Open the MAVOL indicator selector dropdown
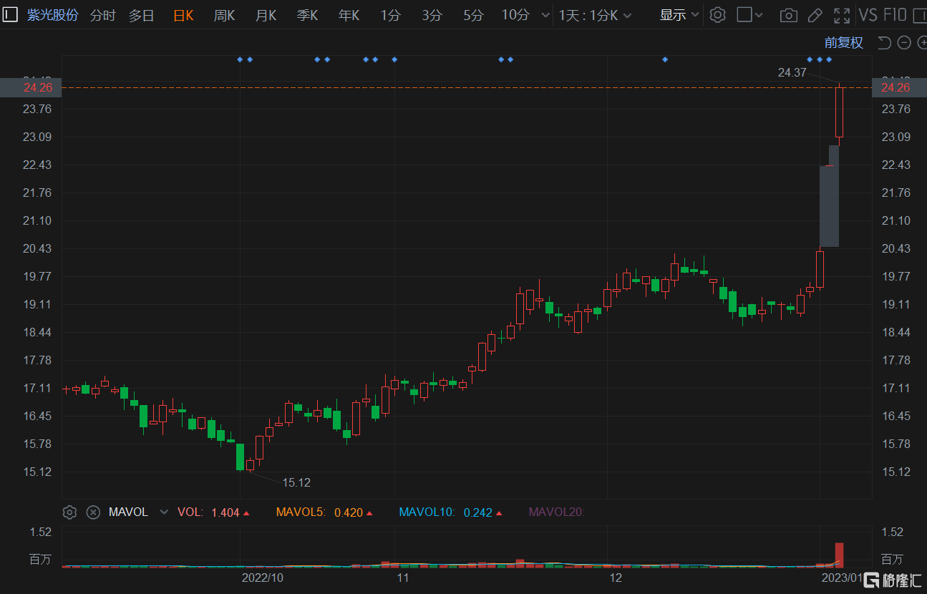Image resolution: width=927 pixels, height=594 pixels. point(165,512)
